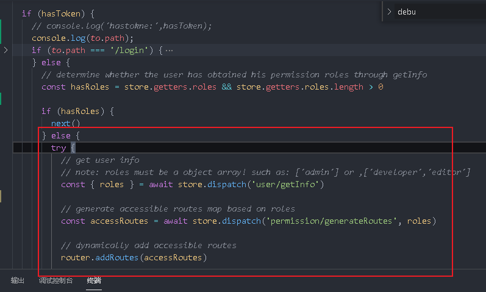Screen dimensions: 486x292
Task: Click 'next()' call in the code
Action: pos(66,123)
